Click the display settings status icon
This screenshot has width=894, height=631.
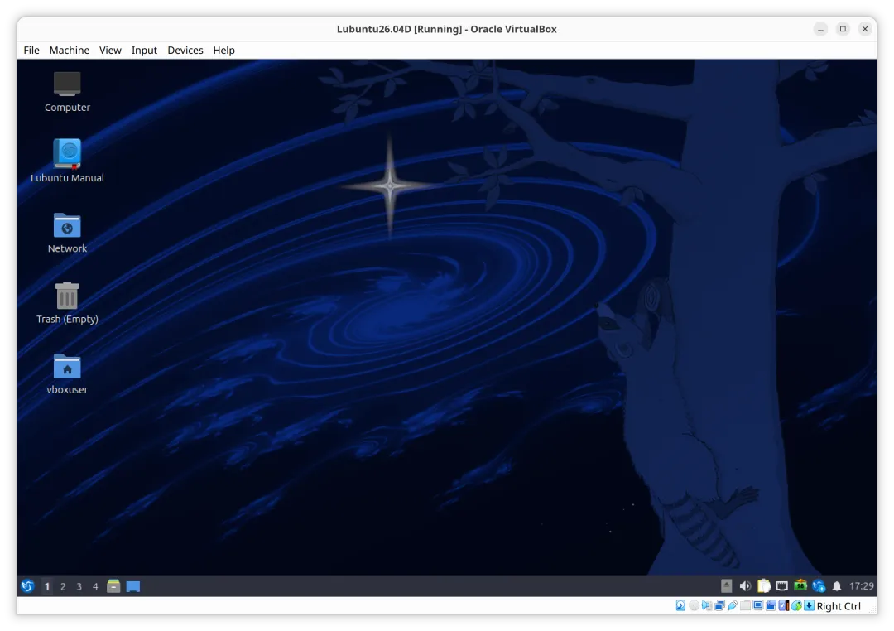[757, 605]
